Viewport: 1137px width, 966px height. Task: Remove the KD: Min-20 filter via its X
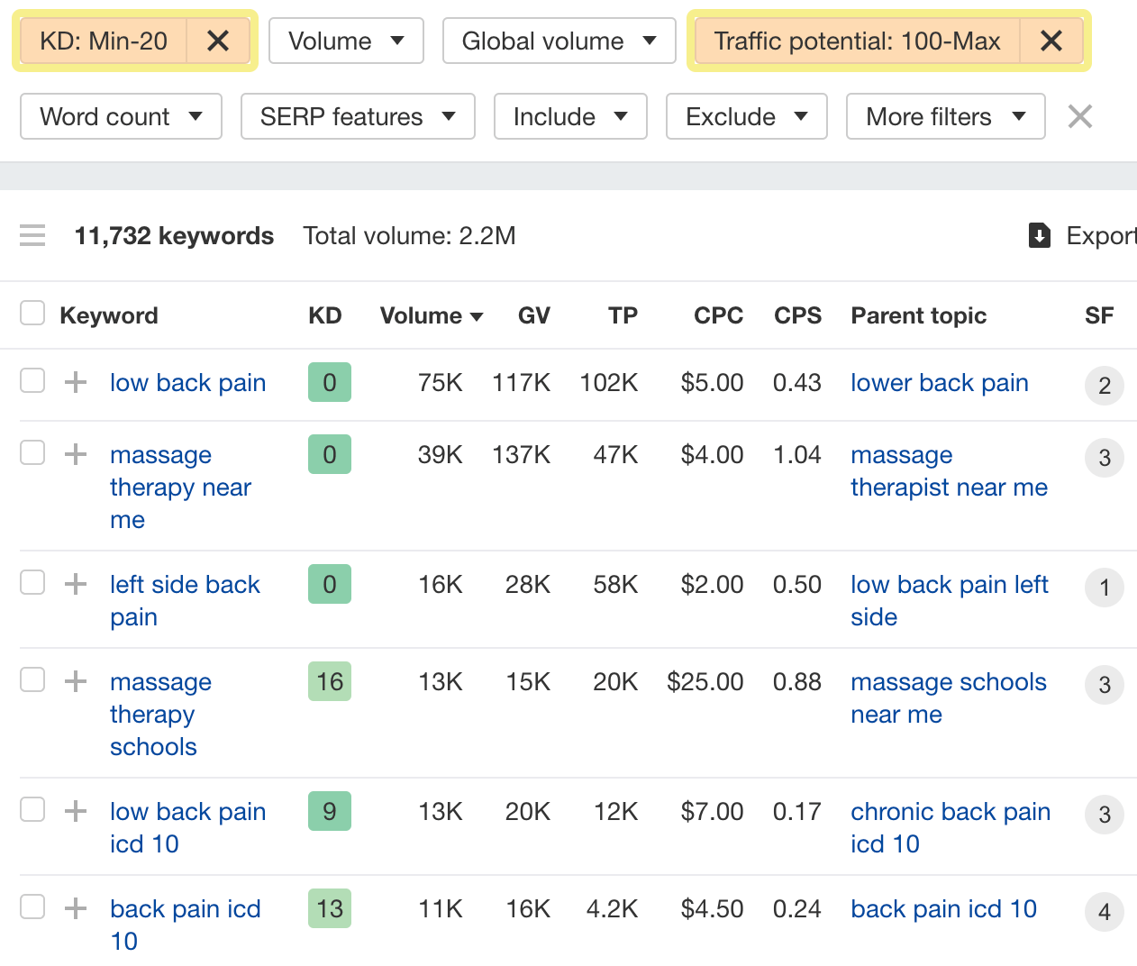coord(218,40)
